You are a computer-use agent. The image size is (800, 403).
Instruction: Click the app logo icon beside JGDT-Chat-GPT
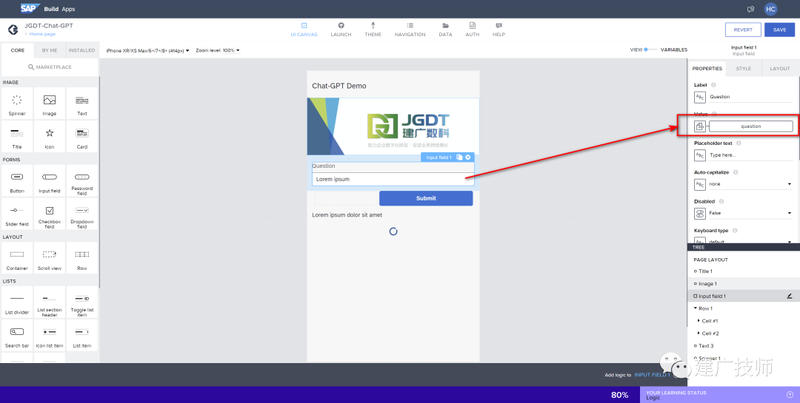pos(13,30)
